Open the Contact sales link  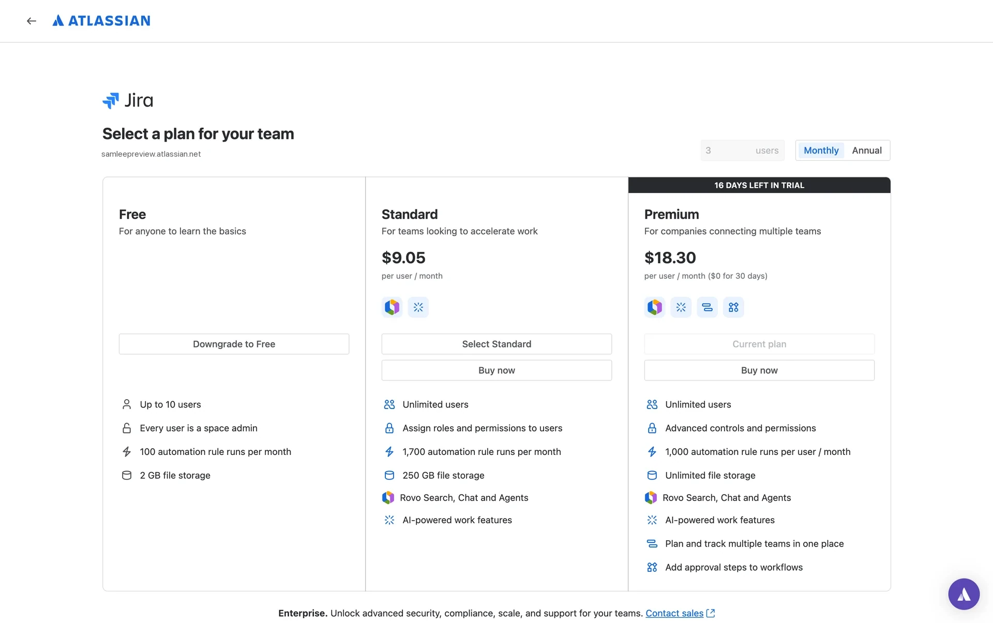pos(674,613)
